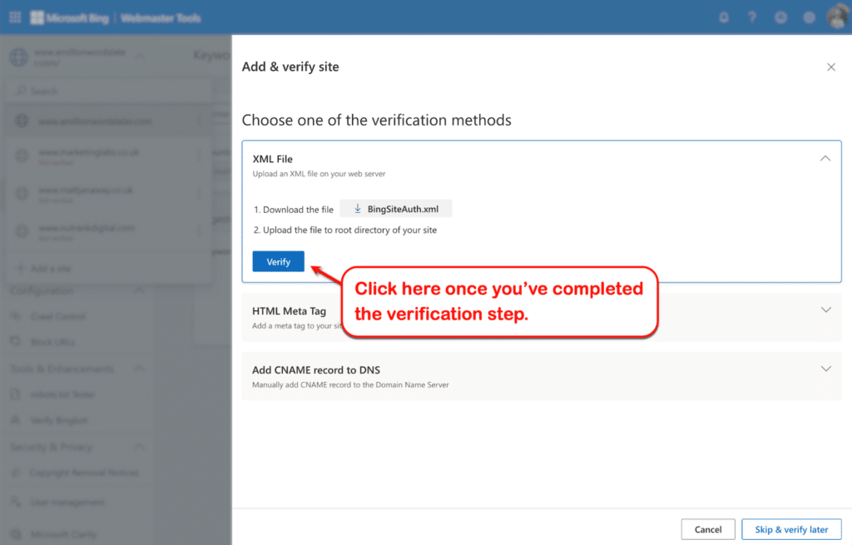Click the download arrow icon beside BingSiteAuth.xml
Viewport: 852px width, 545px height.
point(358,209)
